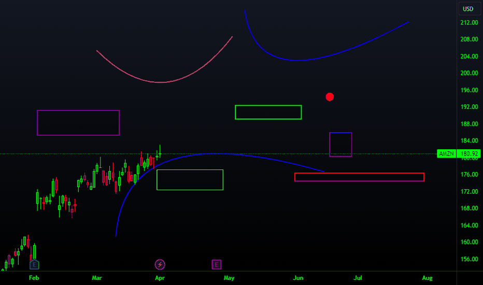The image size is (483, 285).
Task: Click the AMZN symbol price label
Action: (x=446, y=153)
